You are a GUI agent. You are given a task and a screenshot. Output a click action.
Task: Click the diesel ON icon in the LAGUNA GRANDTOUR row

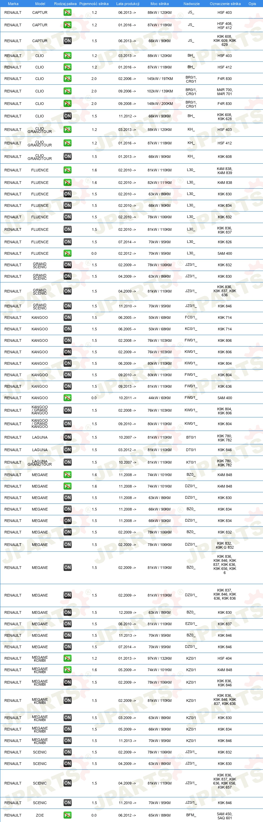tap(67, 462)
